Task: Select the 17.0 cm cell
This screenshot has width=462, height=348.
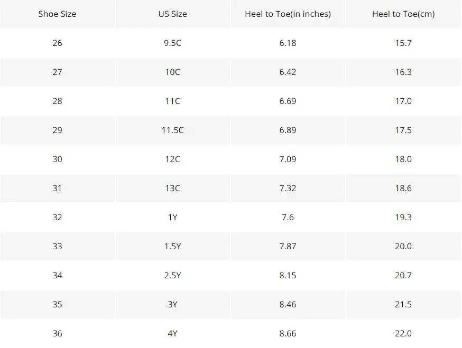Action: [x=403, y=101]
